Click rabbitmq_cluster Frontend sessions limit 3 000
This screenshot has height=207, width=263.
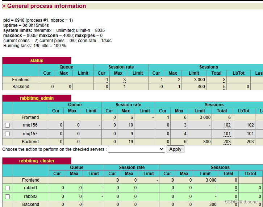(x=211, y=180)
